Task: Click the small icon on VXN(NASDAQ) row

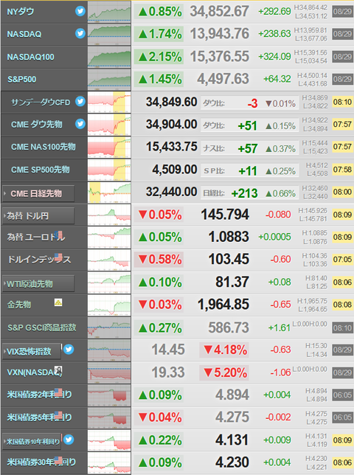Action: [x=58, y=370]
